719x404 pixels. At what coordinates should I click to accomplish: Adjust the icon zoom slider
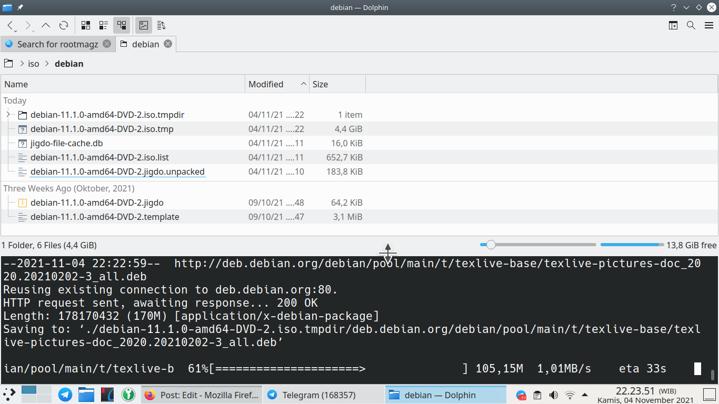pyautogui.click(x=538, y=245)
